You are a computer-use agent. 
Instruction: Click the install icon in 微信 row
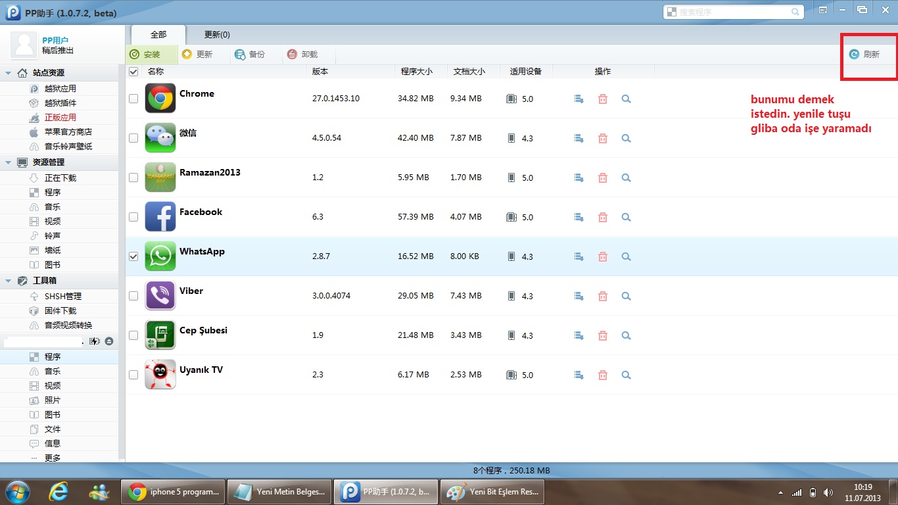[579, 139]
